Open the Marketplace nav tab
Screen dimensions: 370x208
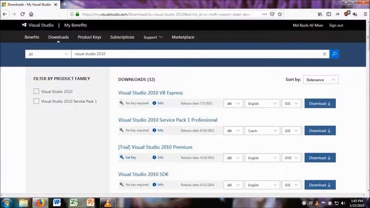183,37
